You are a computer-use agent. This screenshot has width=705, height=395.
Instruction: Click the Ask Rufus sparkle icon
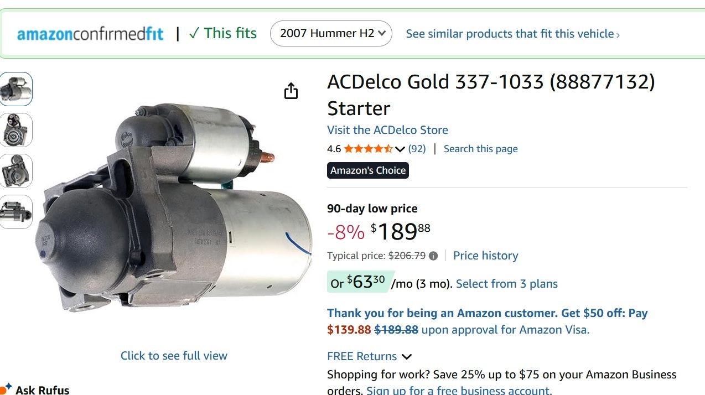(6, 388)
